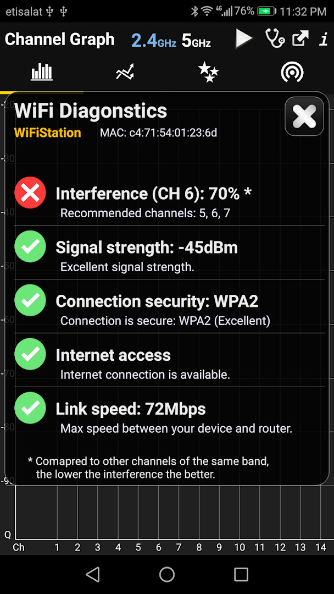Tap the WiFiStation network name
The image size is (334, 594).
pyautogui.click(x=47, y=133)
